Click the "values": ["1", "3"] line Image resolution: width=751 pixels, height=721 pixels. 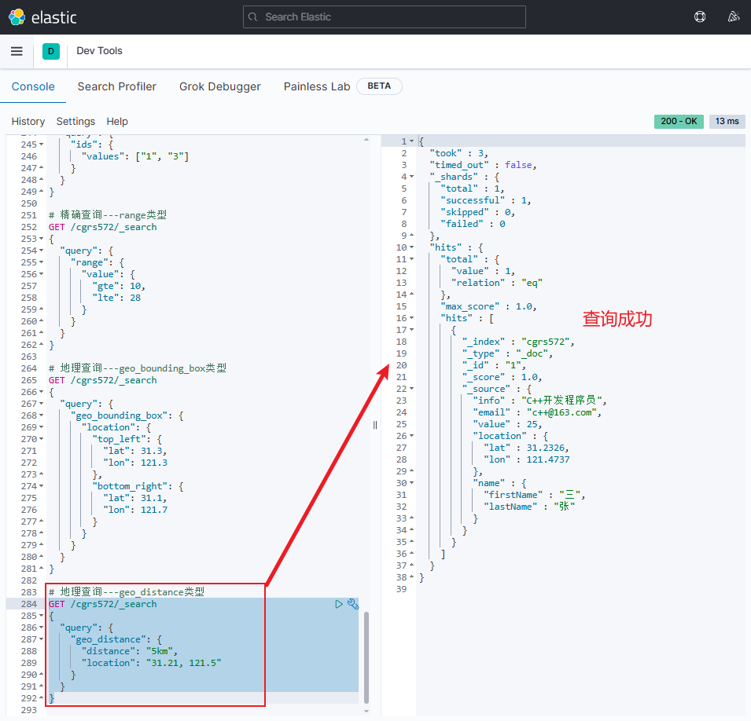click(135, 156)
